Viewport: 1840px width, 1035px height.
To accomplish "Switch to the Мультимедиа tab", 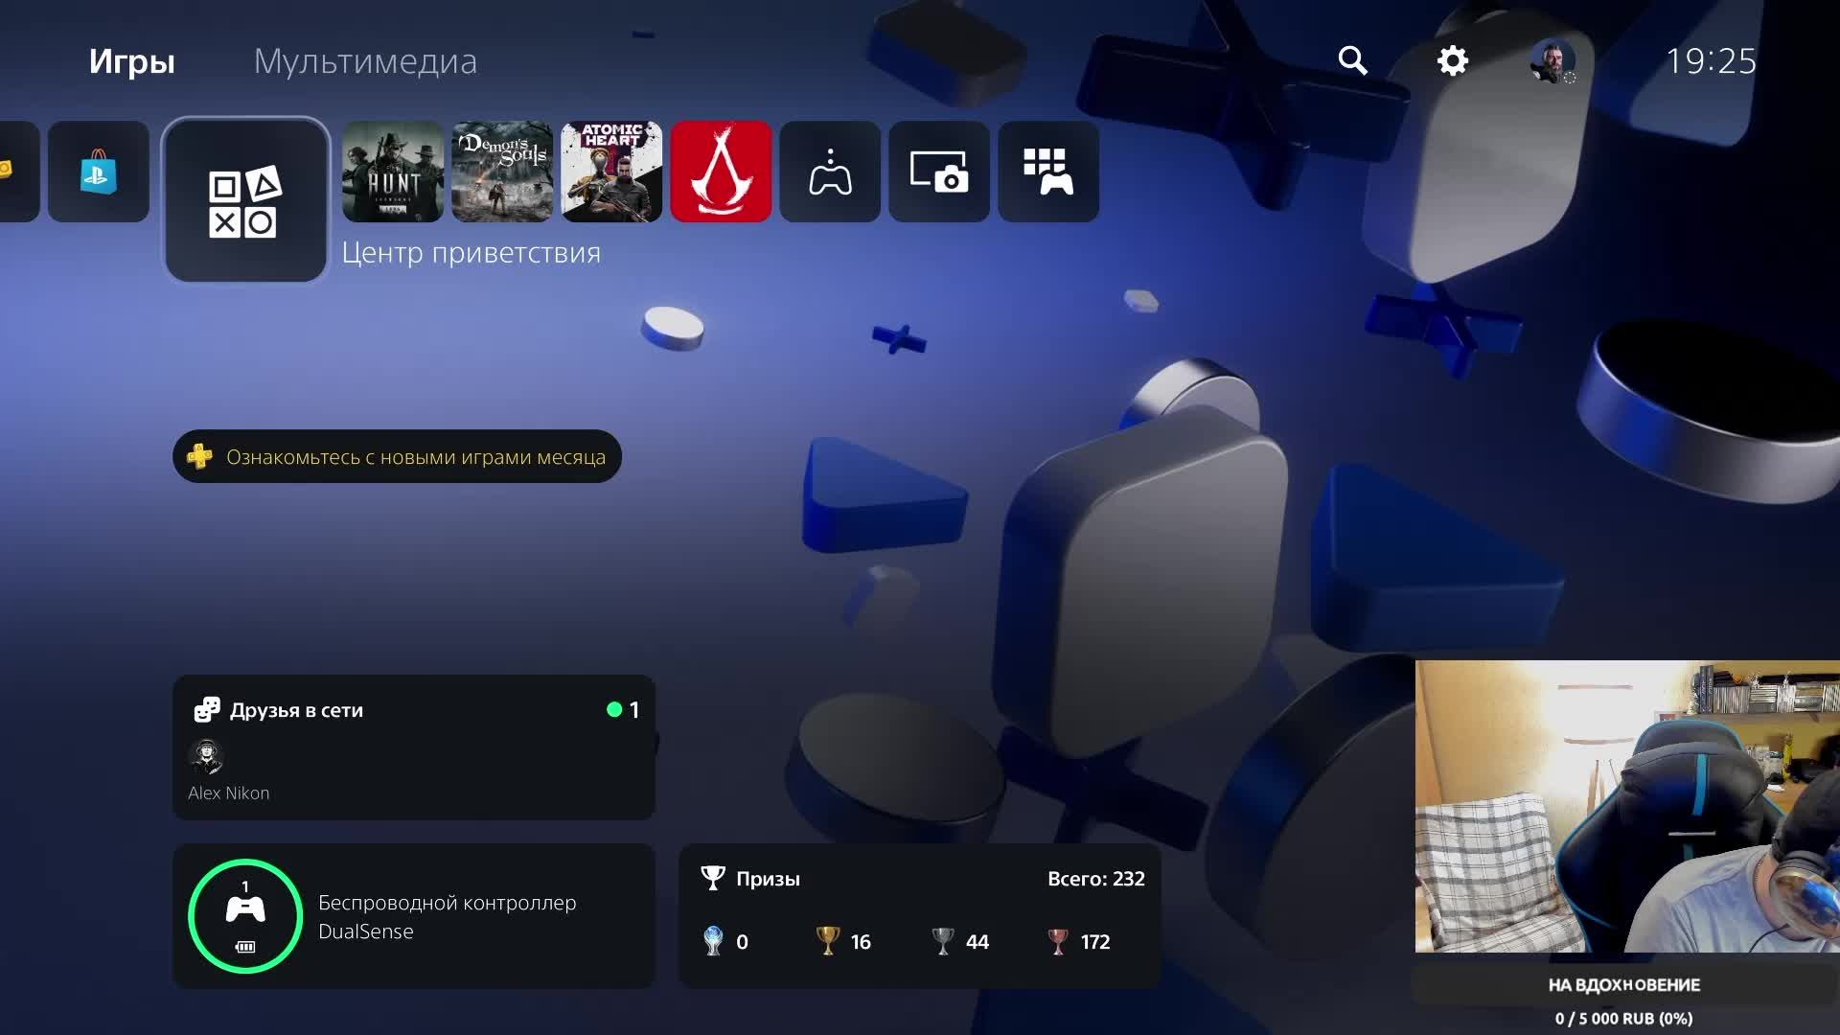I will coord(364,61).
